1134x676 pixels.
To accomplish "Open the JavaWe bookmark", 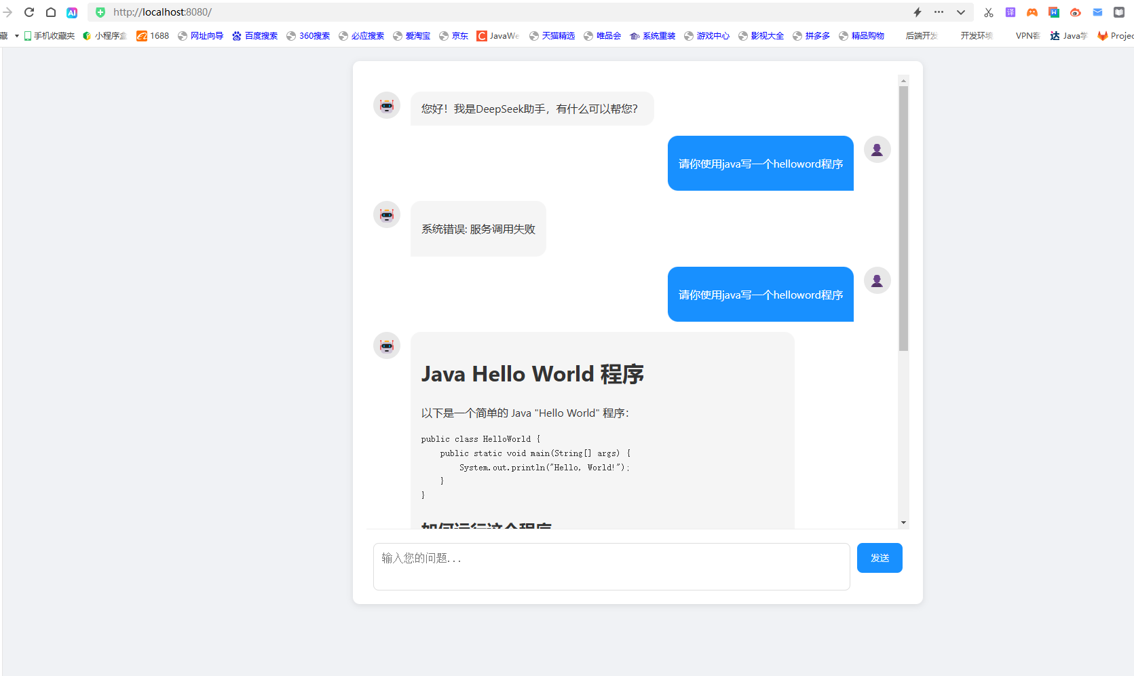I will click(x=498, y=36).
